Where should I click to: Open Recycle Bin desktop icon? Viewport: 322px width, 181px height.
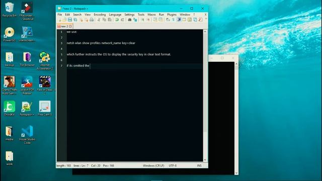(9, 10)
